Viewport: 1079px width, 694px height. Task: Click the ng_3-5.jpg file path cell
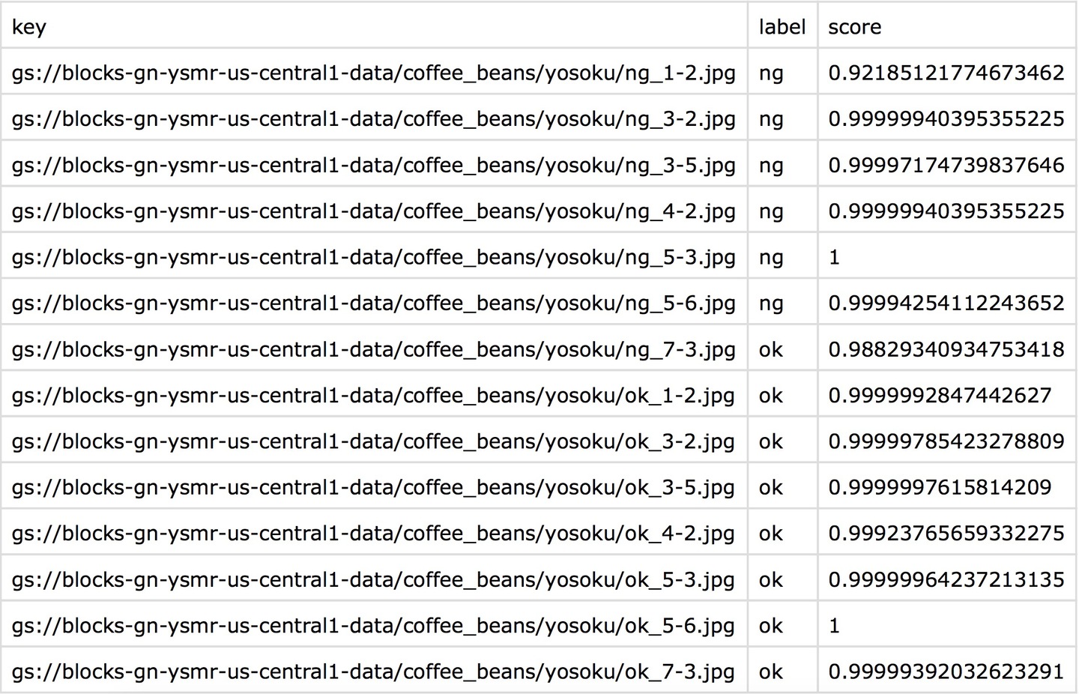pos(374,165)
